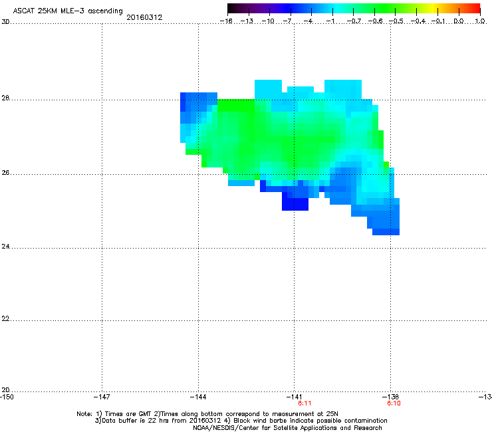Viewport: 492px width, 432px height.
Task: Click the black end of the color scale
Action: (232, 8)
